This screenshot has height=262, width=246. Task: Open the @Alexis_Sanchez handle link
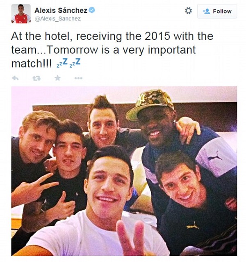pyautogui.click(x=58, y=18)
